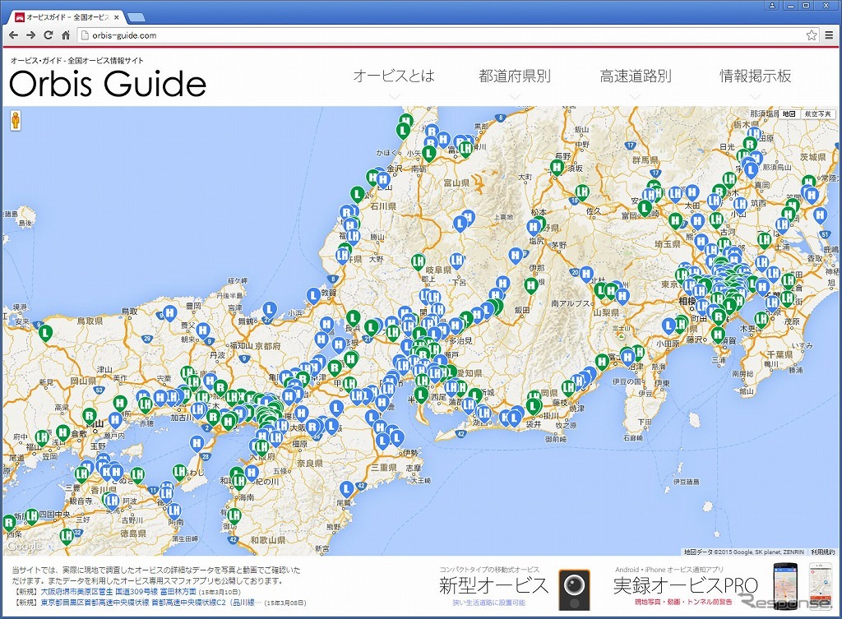Expand the 高速道路別 navigation menu
Screen dimensions: 842x619
click(635, 76)
